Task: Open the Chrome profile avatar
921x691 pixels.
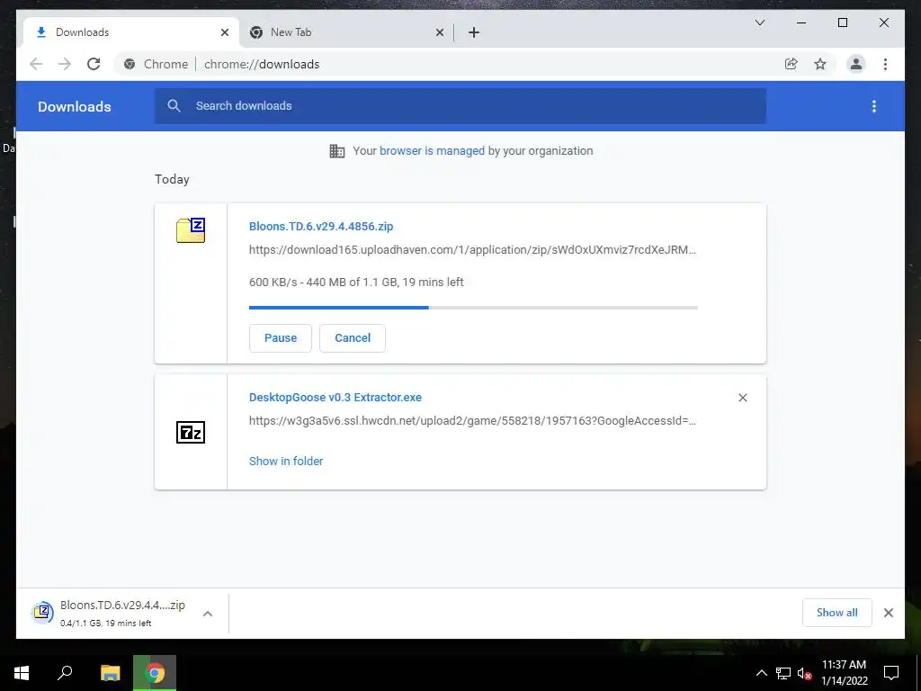Action: click(856, 64)
